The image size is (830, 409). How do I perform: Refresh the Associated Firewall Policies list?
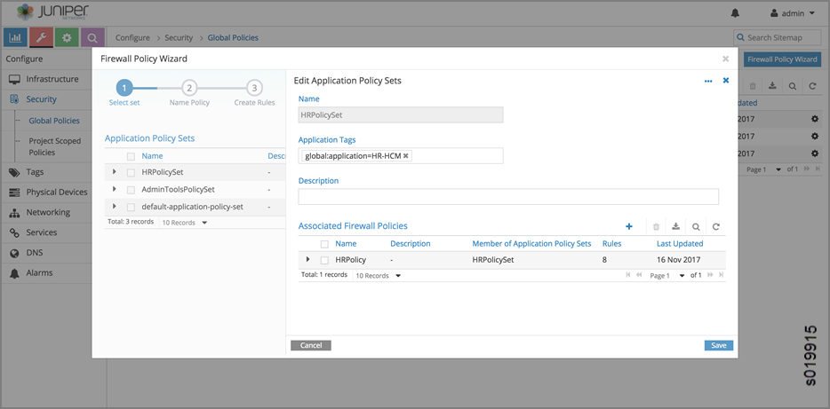tap(716, 227)
